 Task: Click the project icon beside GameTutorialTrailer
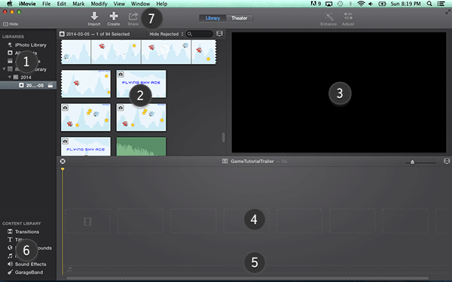[224, 162]
